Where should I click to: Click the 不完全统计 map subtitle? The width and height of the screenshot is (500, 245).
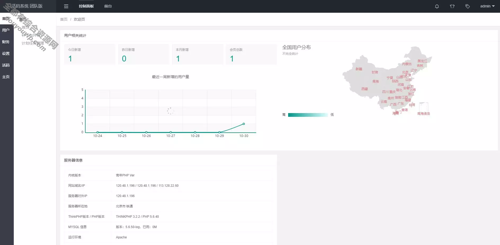(290, 54)
